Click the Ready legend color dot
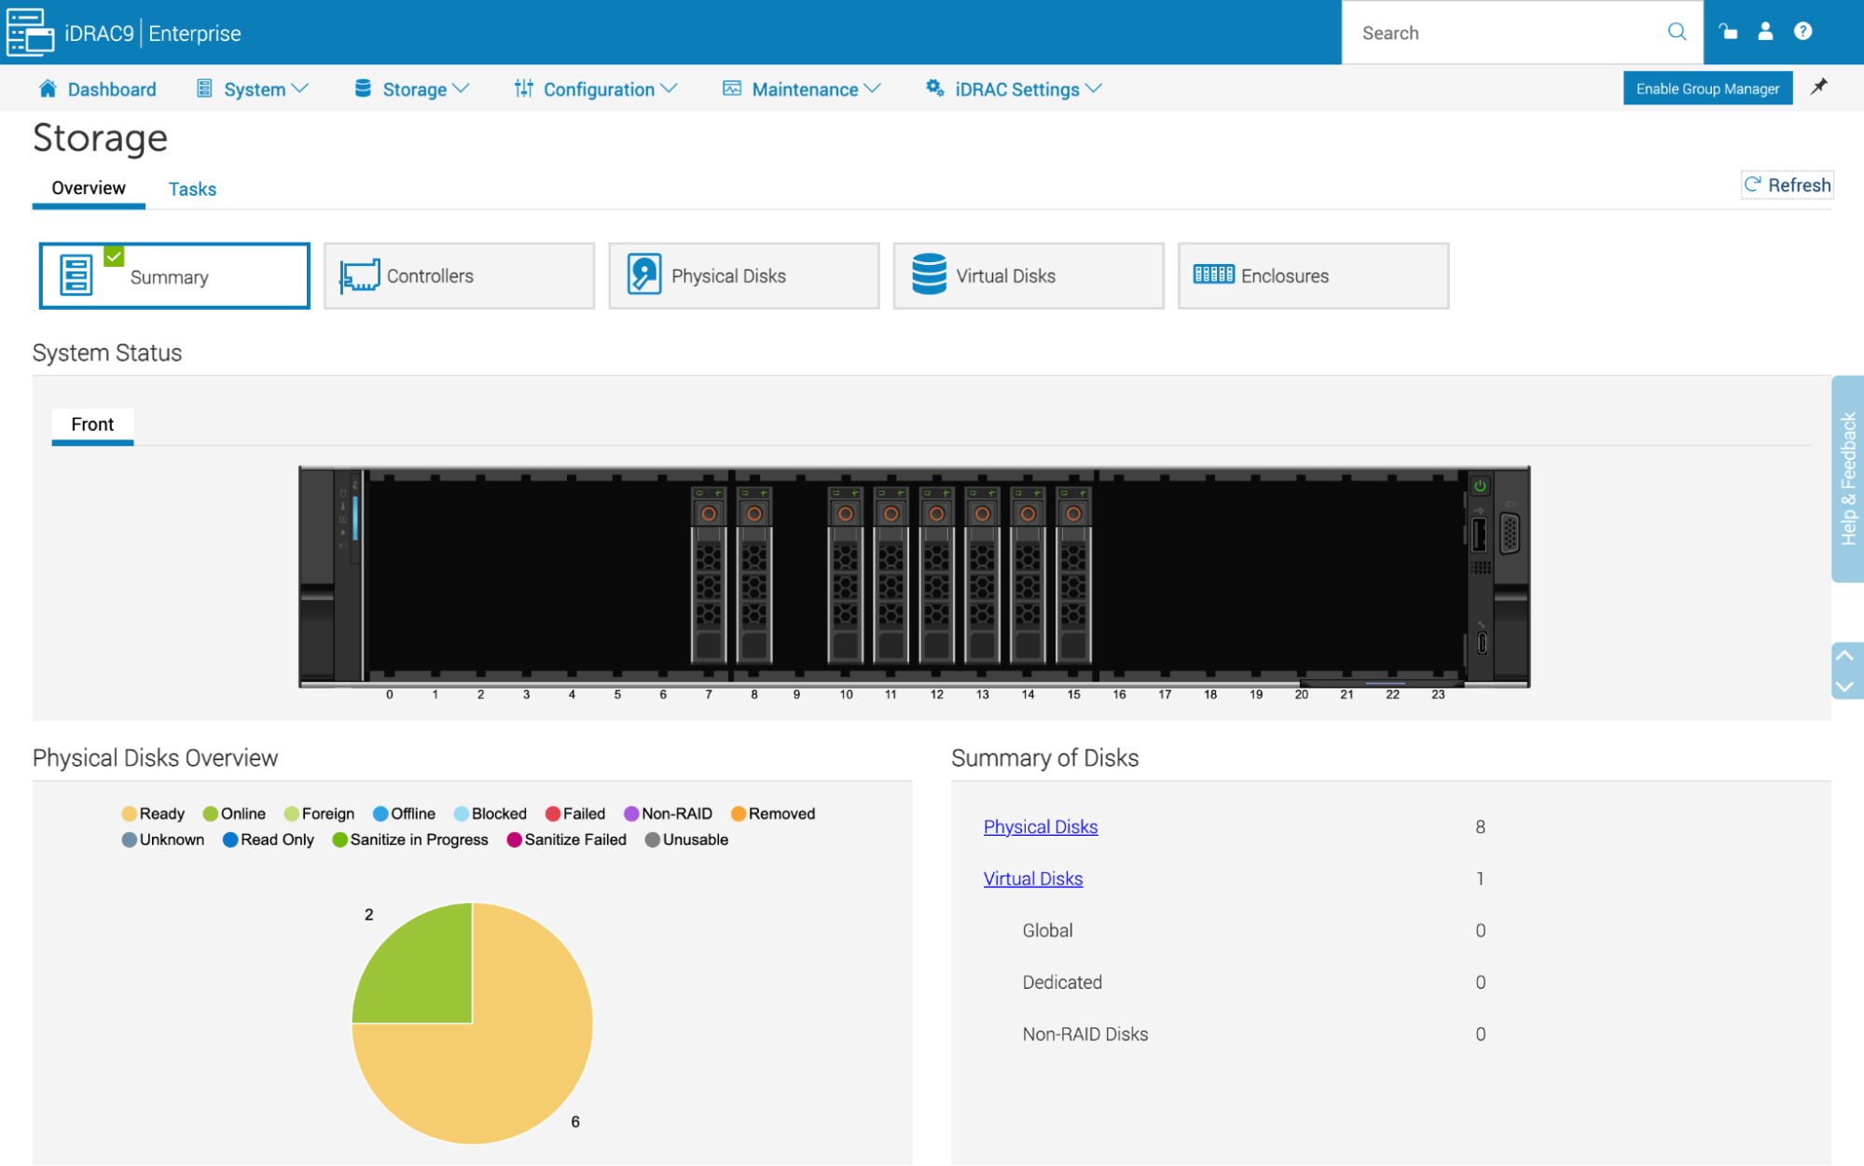Viewport: 1864px width, 1166px height. click(x=129, y=812)
